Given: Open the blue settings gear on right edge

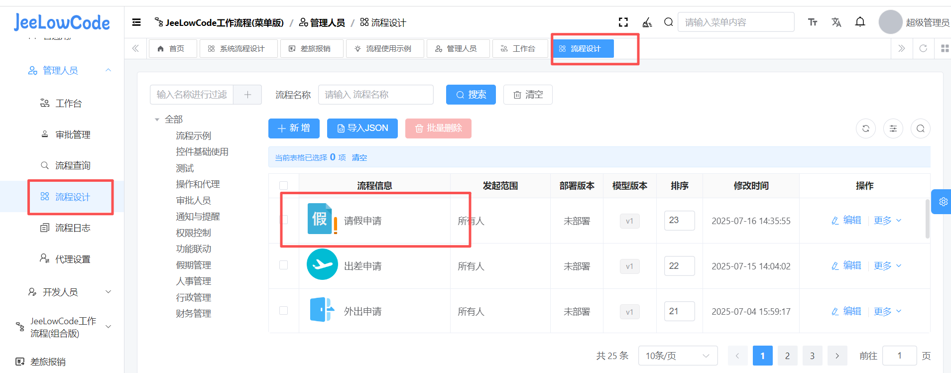Looking at the screenshot, I should [x=943, y=202].
